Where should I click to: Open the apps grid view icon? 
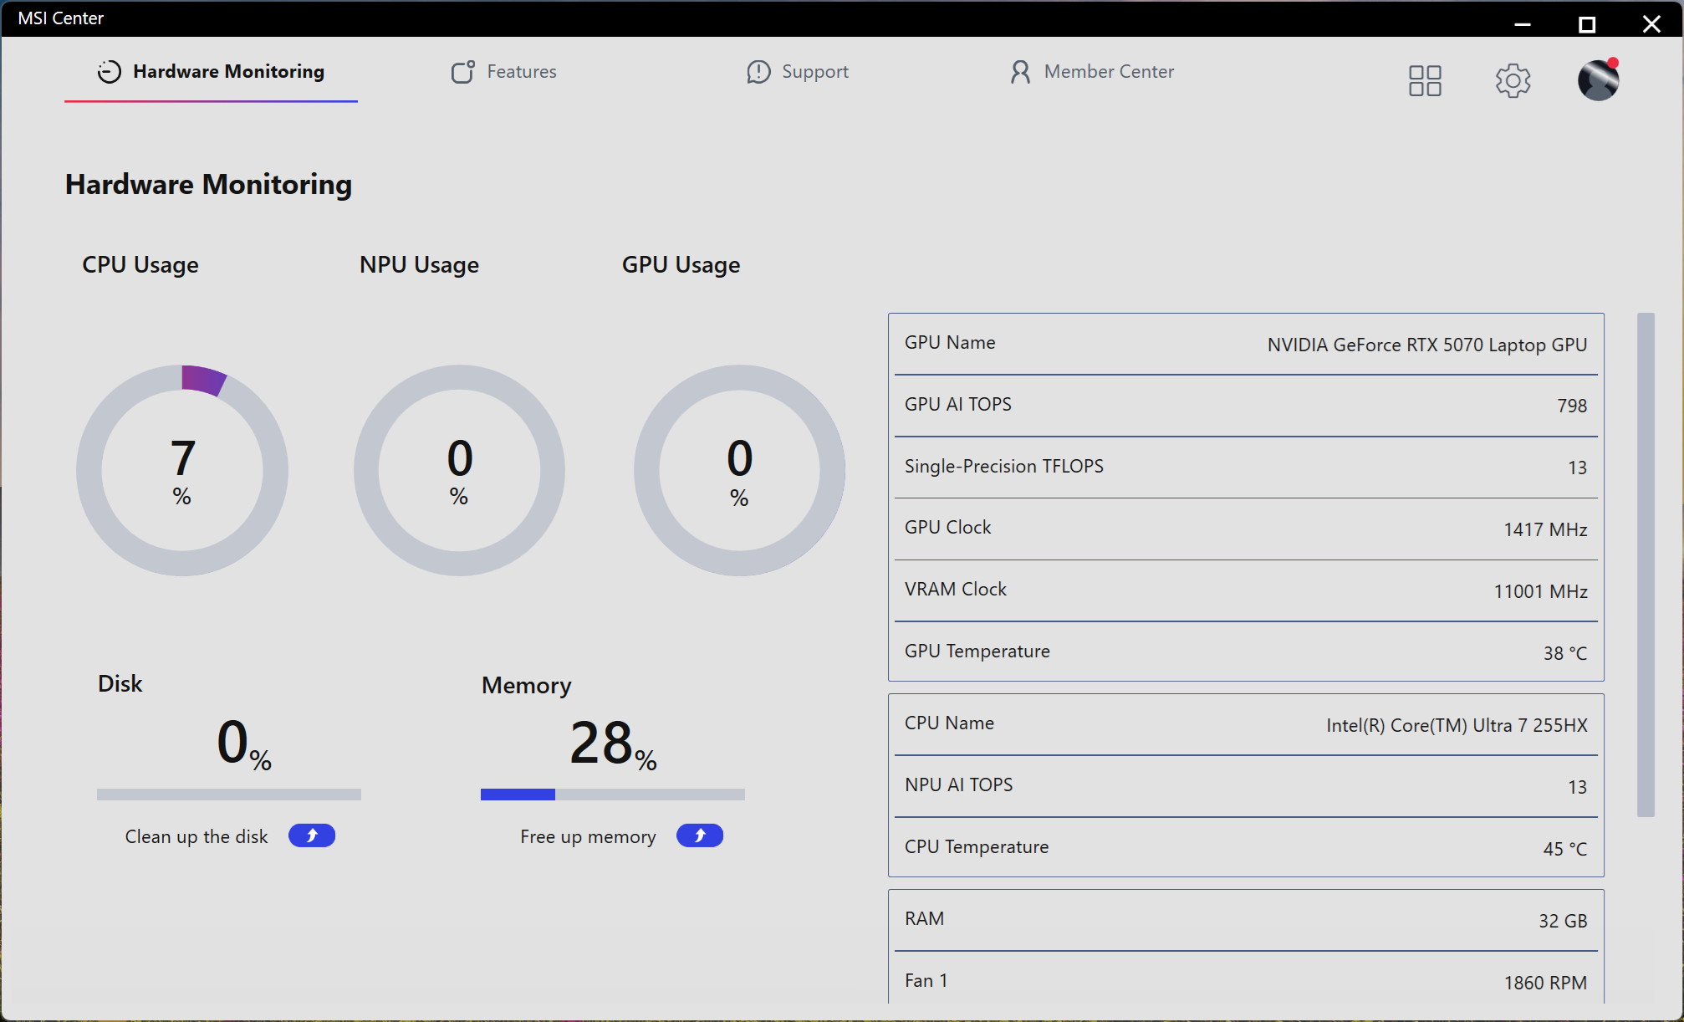[x=1425, y=80]
